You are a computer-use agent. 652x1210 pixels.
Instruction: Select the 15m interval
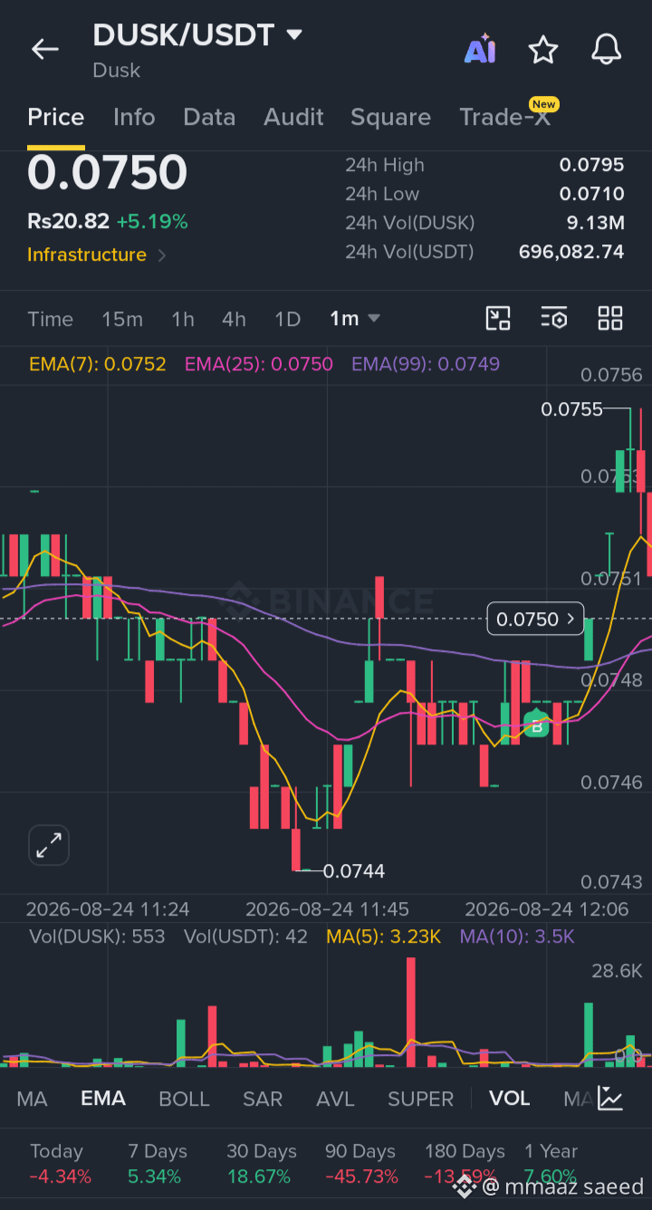coord(122,319)
